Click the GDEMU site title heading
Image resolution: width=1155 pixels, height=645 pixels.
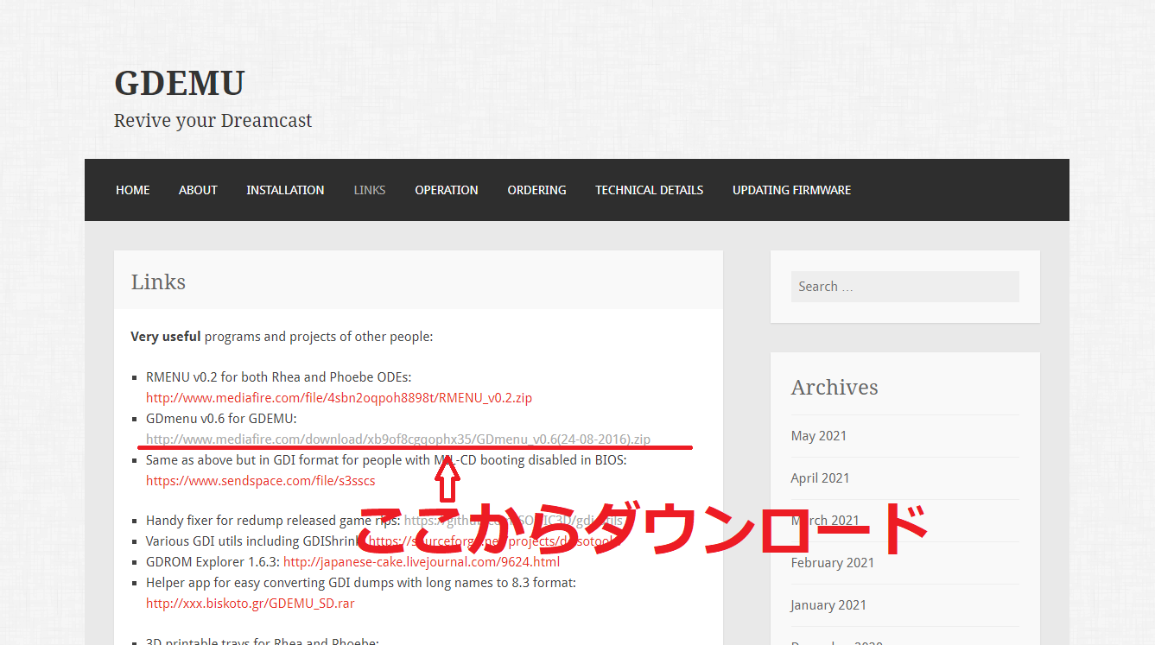[x=179, y=83]
